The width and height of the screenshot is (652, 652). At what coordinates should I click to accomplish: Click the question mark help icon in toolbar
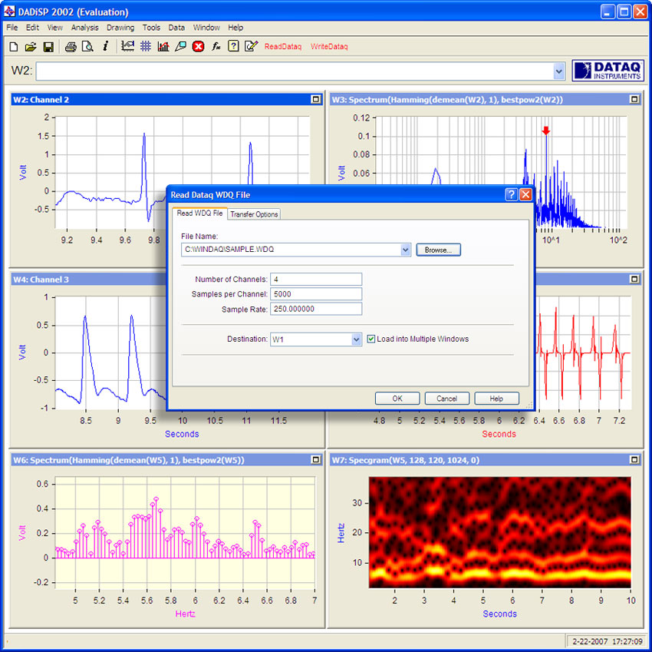click(233, 46)
